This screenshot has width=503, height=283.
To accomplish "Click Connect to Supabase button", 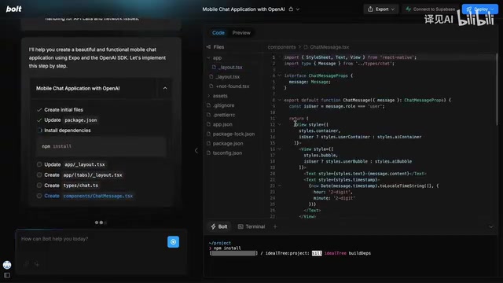I will click(x=430, y=9).
